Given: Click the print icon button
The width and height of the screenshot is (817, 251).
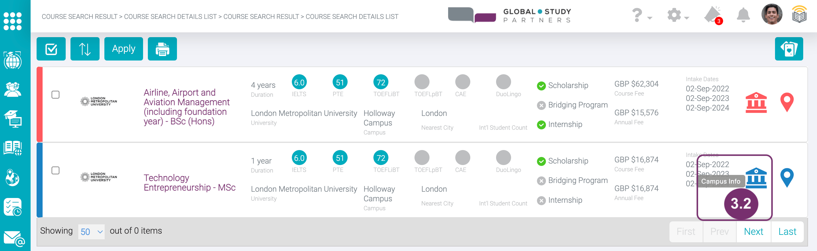Looking at the screenshot, I should (162, 49).
